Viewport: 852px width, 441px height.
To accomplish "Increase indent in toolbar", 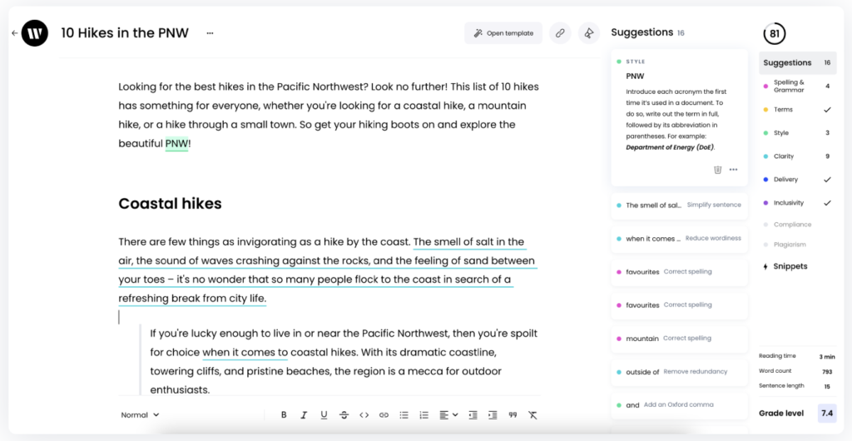I will pos(493,415).
